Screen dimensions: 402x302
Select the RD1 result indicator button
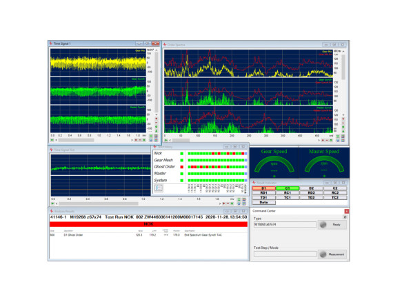[264, 193]
